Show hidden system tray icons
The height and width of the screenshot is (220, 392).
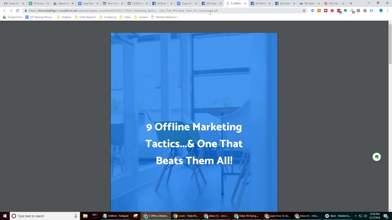coord(356,216)
